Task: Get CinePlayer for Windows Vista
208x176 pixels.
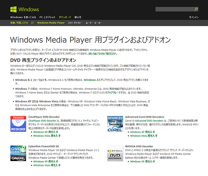Action: point(47,136)
